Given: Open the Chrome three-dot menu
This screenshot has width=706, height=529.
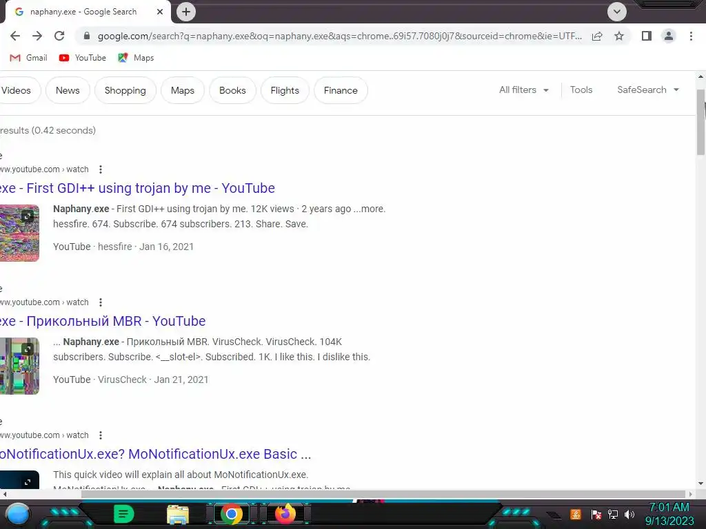Looking at the screenshot, I should (x=691, y=36).
